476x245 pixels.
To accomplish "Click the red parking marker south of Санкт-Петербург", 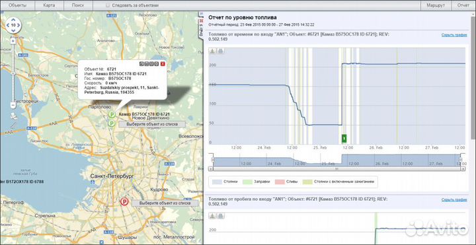I will click(124, 201).
